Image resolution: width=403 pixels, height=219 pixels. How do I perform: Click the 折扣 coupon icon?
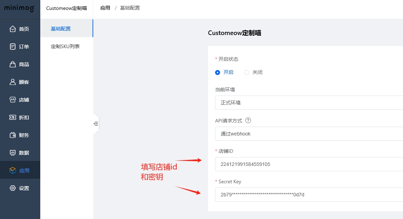tap(13, 117)
